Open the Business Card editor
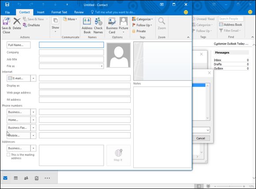The height and width of the screenshot is (189, 256). click(112, 26)
